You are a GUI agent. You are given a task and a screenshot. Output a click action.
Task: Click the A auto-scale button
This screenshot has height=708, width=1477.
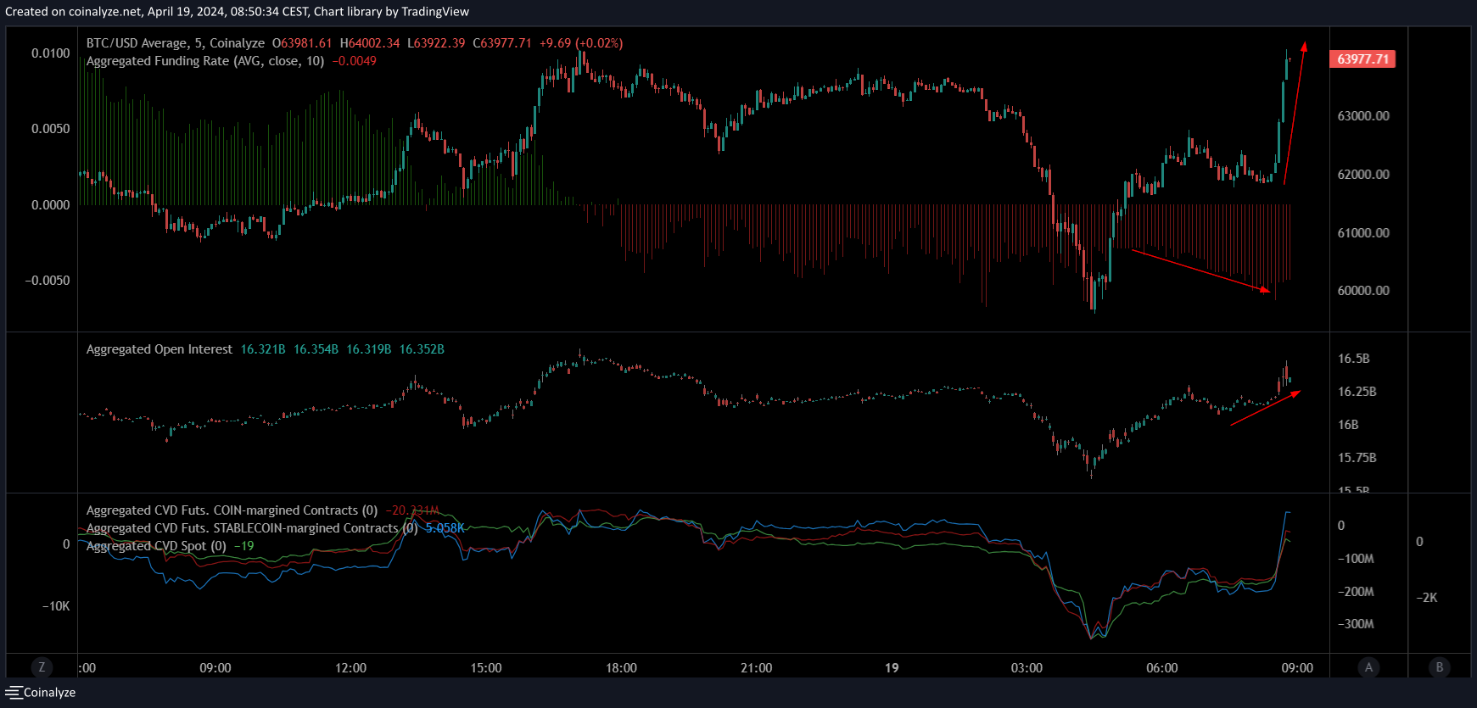click(x=1368, y=667)
